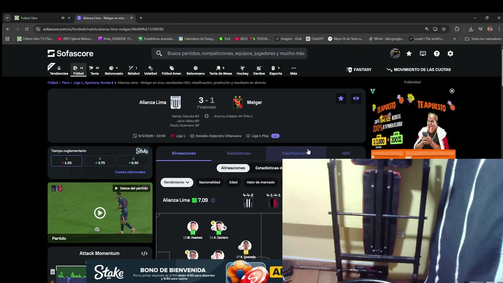Play the match highlights video
The height and width of the screenshot is (283, 503).
[100, 213]
